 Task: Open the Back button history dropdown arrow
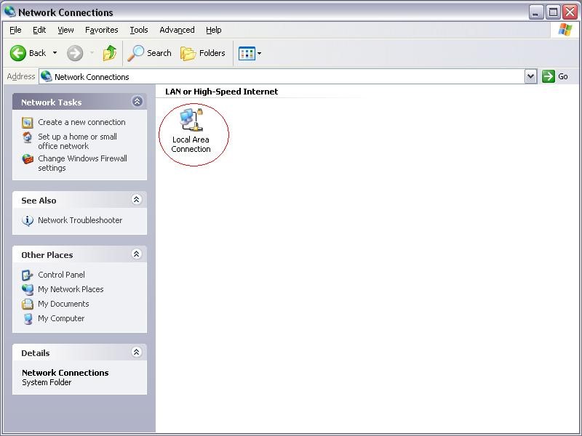click(55, 53)
